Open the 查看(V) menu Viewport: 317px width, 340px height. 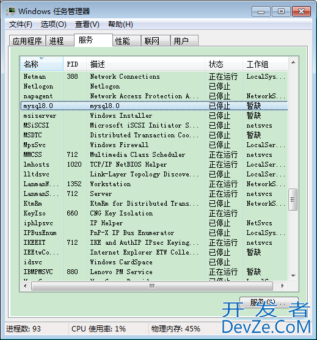pos(87,24)
